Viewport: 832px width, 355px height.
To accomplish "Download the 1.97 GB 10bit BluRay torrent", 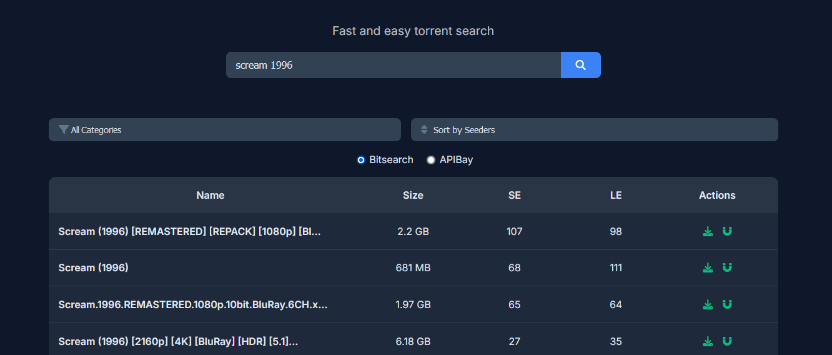I will 708,304.
